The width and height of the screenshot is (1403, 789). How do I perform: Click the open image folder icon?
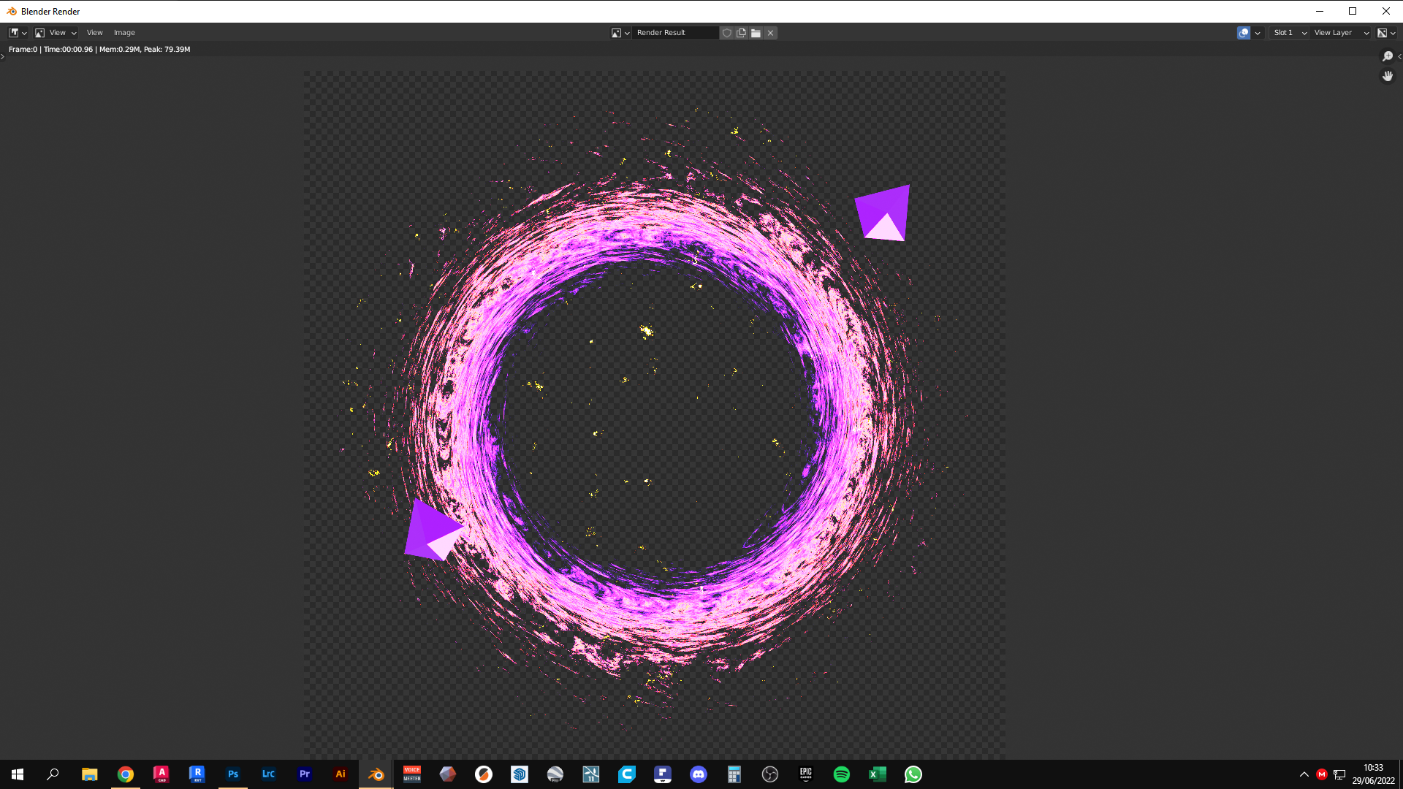pos(756,33)
